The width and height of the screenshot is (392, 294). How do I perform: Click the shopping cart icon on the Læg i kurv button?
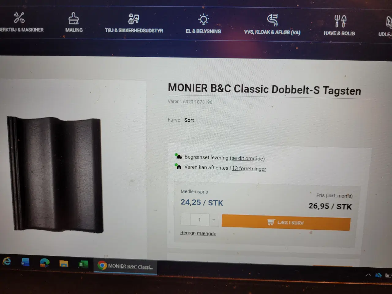pos(271,222)
